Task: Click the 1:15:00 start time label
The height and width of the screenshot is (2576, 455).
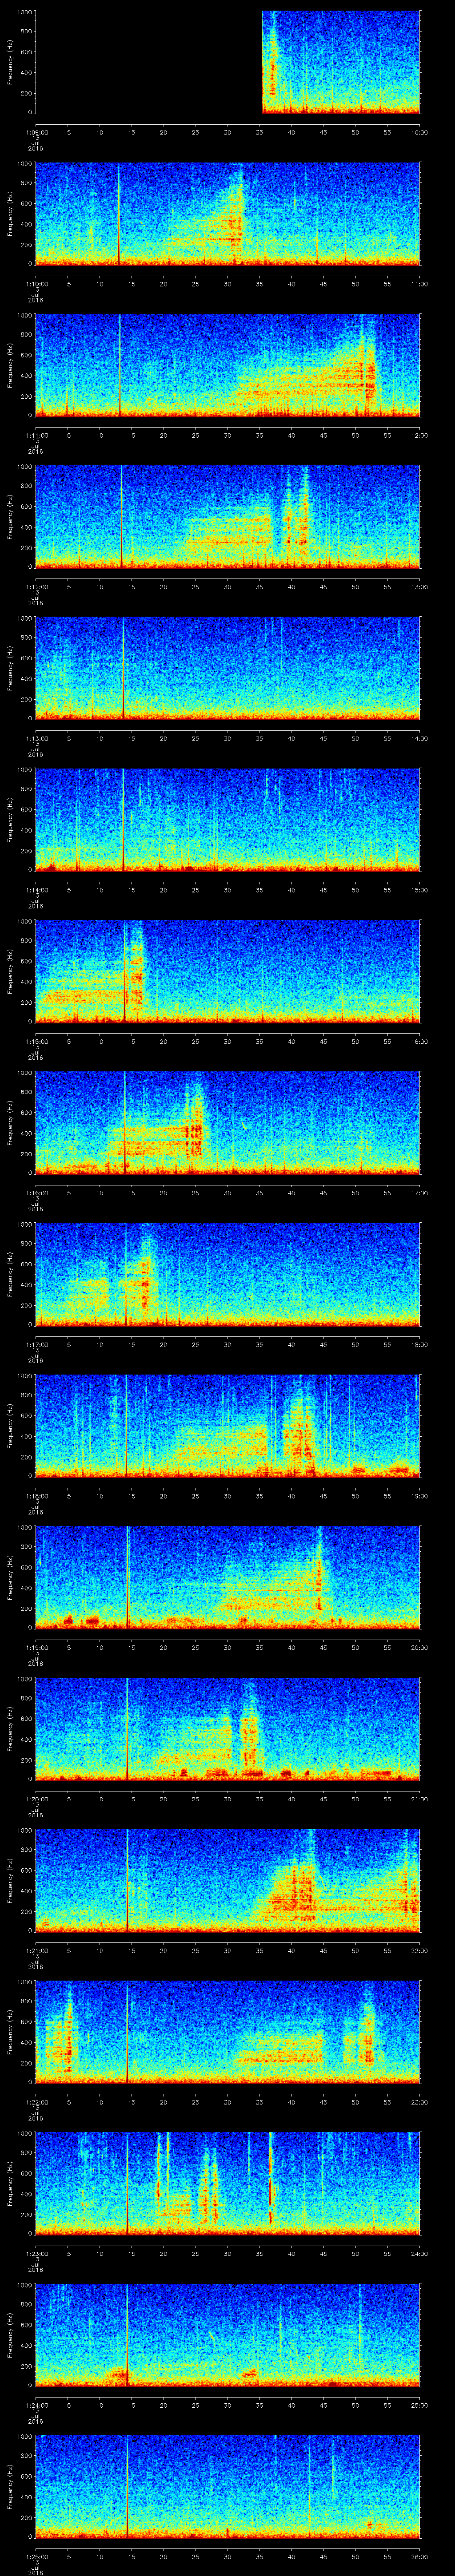Action: coord(37,1041)
